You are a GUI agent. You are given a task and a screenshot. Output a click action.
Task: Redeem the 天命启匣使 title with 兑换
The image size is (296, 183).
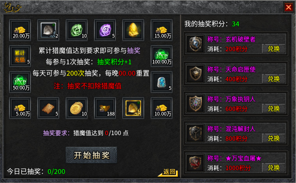(274, 79)
